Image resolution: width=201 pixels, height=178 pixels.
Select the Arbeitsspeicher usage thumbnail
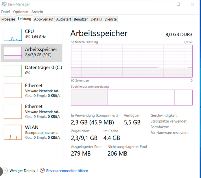[13, 53]
